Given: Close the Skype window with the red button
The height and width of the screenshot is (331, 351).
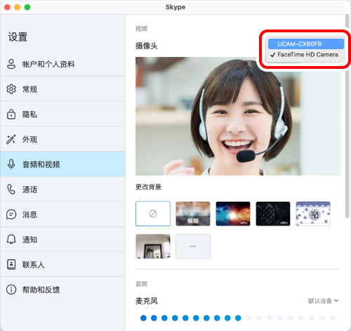Looking at the screenshot, I should [x=7, y=7].
